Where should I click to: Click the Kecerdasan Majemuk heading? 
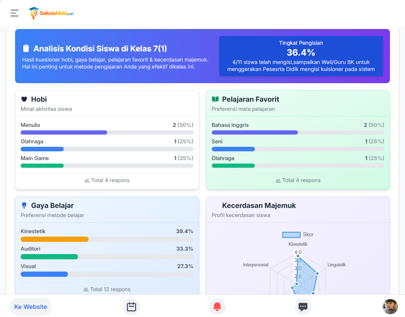pyautogui.click(x=259, y=206)
